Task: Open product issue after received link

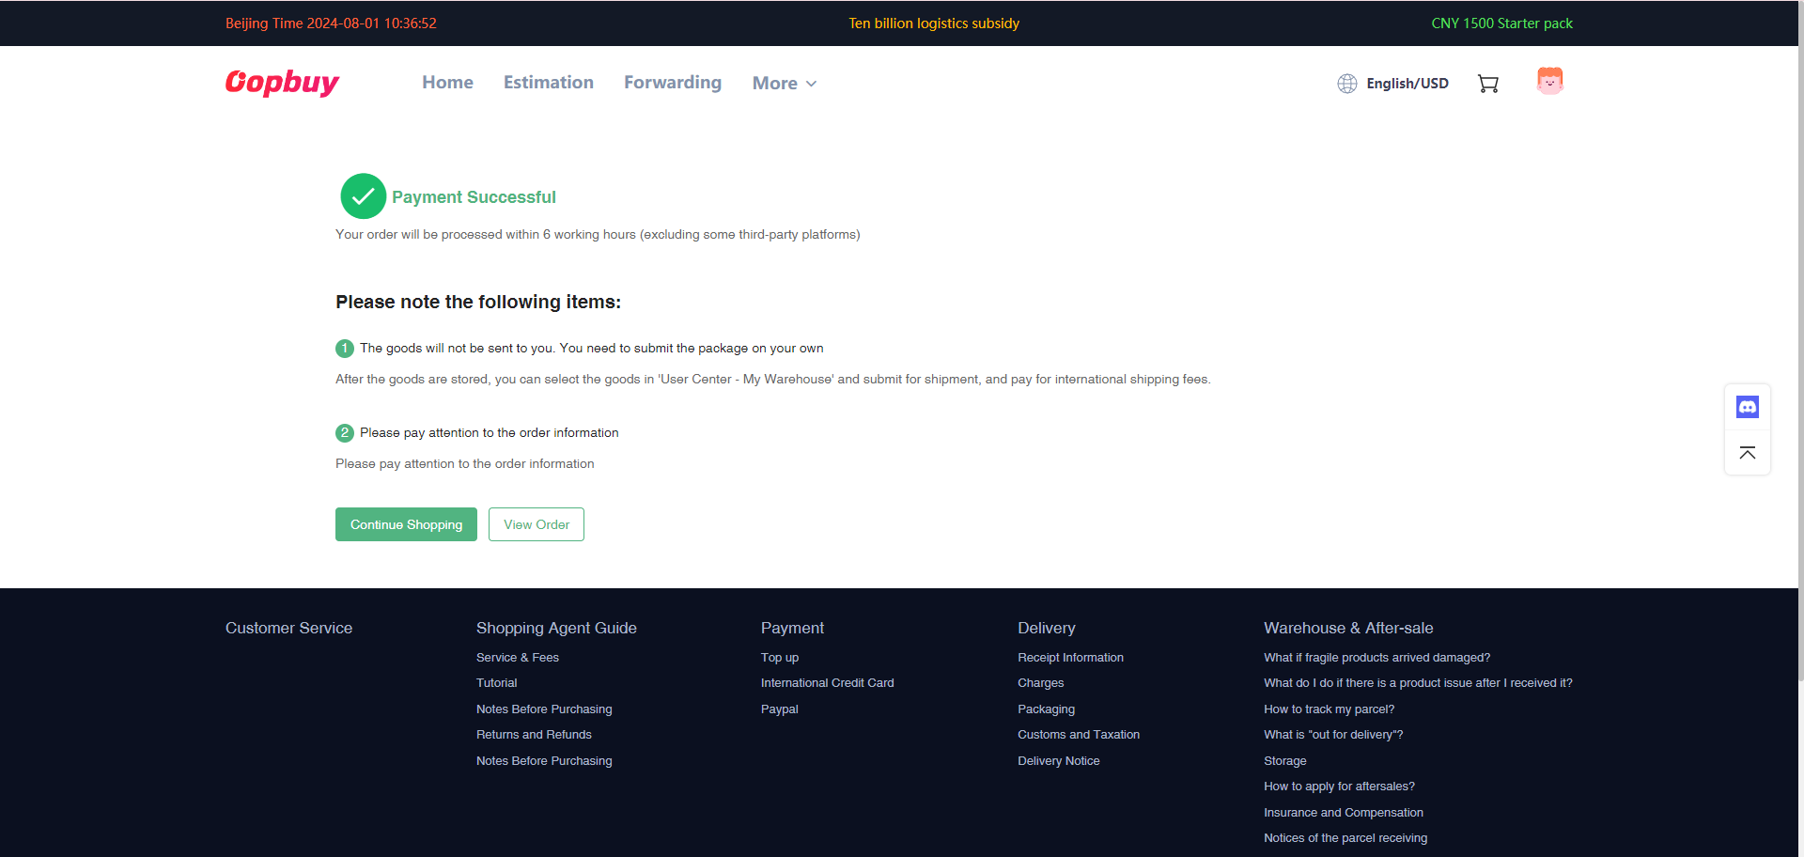Action: click(1418, 683)
